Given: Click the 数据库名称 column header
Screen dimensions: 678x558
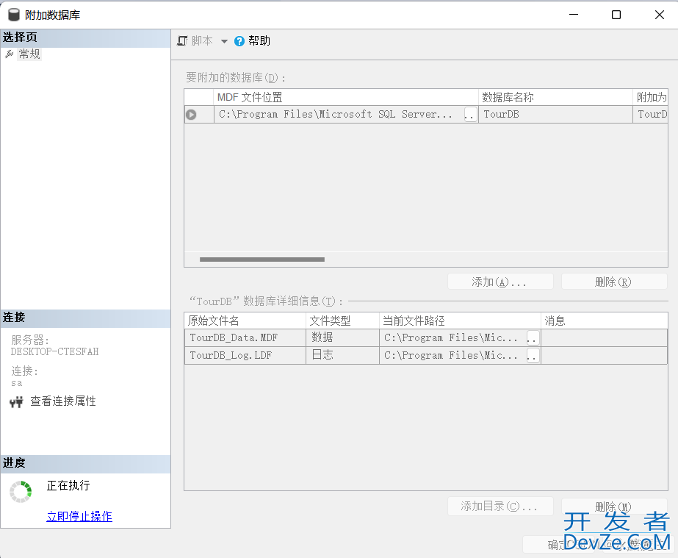Looking at the screenshot, I should [555, 97].
